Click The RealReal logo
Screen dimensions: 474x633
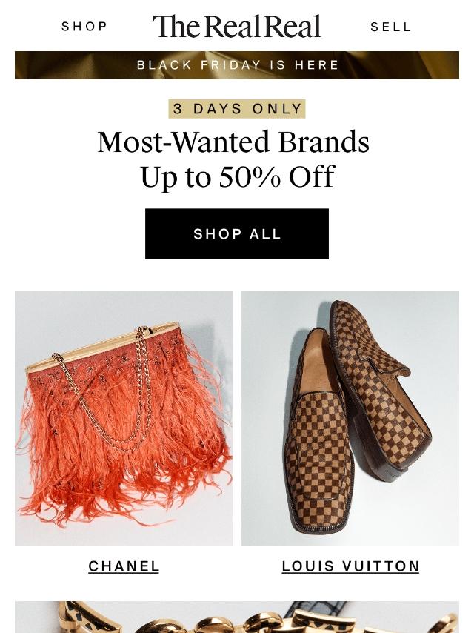[x=236, y=26]
